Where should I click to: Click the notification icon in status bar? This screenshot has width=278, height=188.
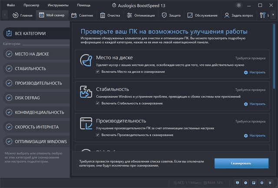click(237, 183)
